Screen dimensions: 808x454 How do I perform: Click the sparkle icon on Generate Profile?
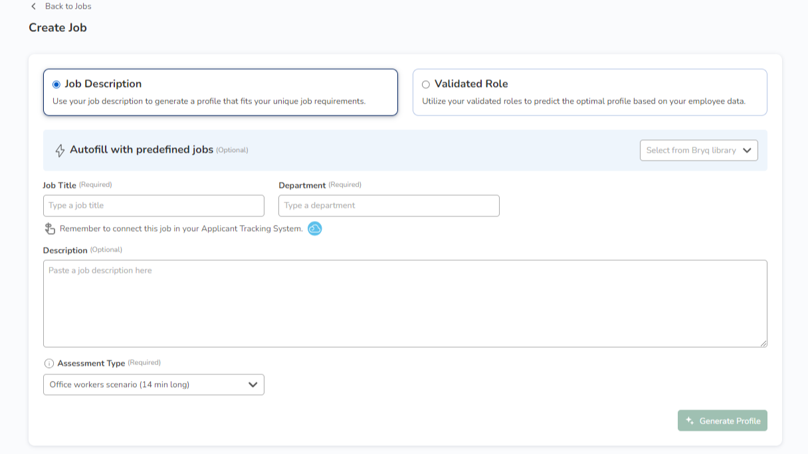point(690,421)
